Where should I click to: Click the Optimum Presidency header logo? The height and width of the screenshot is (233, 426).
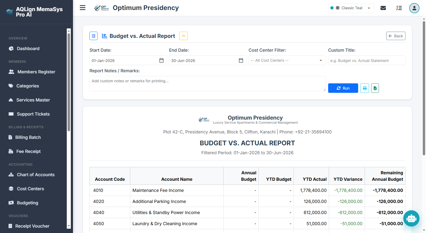(x=101, y=8)
